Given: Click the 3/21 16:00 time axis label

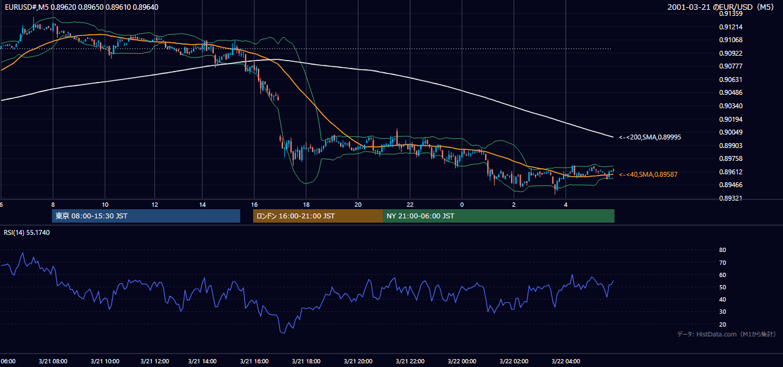Looking at the screenshot, I should [x=254, y=361].
